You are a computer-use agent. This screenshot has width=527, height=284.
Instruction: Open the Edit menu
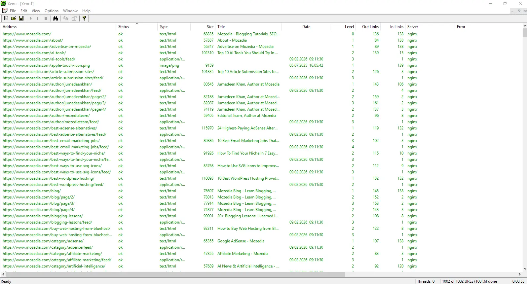pyautogui.click(x=24, y=11)
